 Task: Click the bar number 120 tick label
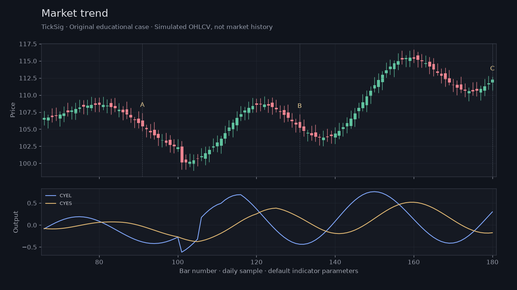pos(256,261)
